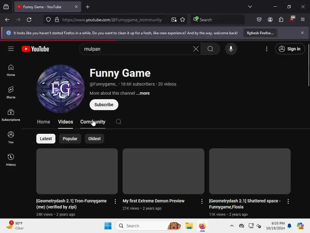Viewport: 310px width, 233px height.
Task: Open options for the Tron-Funnygame video
Action: pos(115,201)
